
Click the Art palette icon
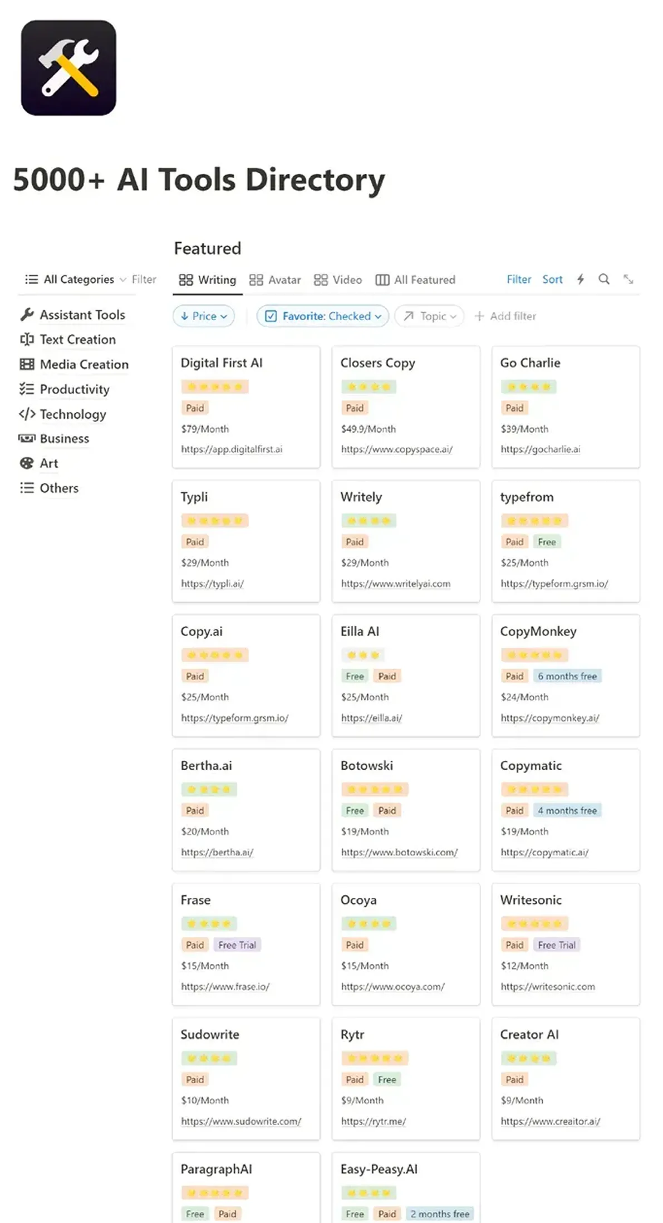click(27, 463)
